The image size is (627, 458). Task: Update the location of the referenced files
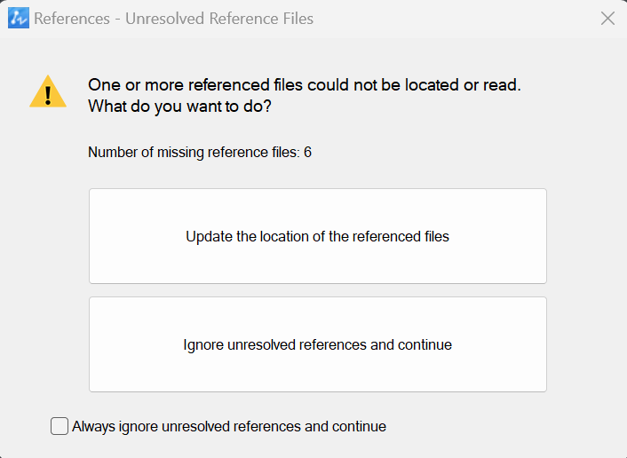pos(318,236)
